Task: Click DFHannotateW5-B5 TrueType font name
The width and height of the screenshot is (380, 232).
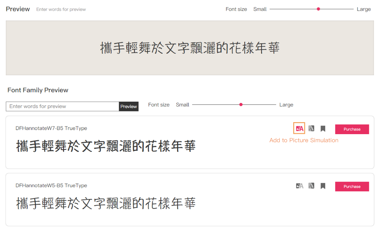Action: [x=51, y=185]
